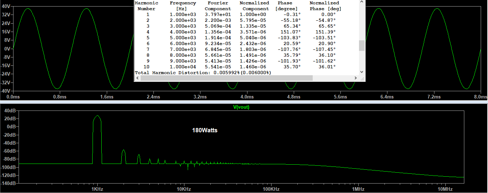Click the 1KHz frequency axis label
Image resolution: width=488 pixels, height=193 pixels.
[97, 189]
